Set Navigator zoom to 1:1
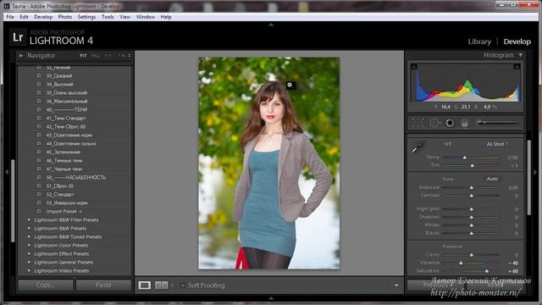The width and height of the screenshot is (542, 305). pyautogui.click(x=108, y=56)
